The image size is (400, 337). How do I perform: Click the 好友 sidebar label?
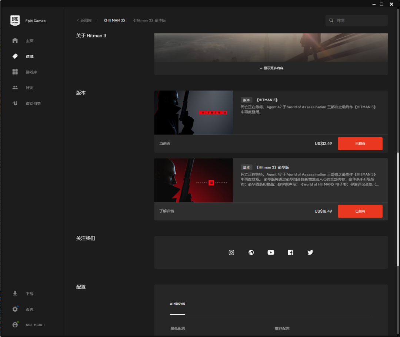click(29, 88)
